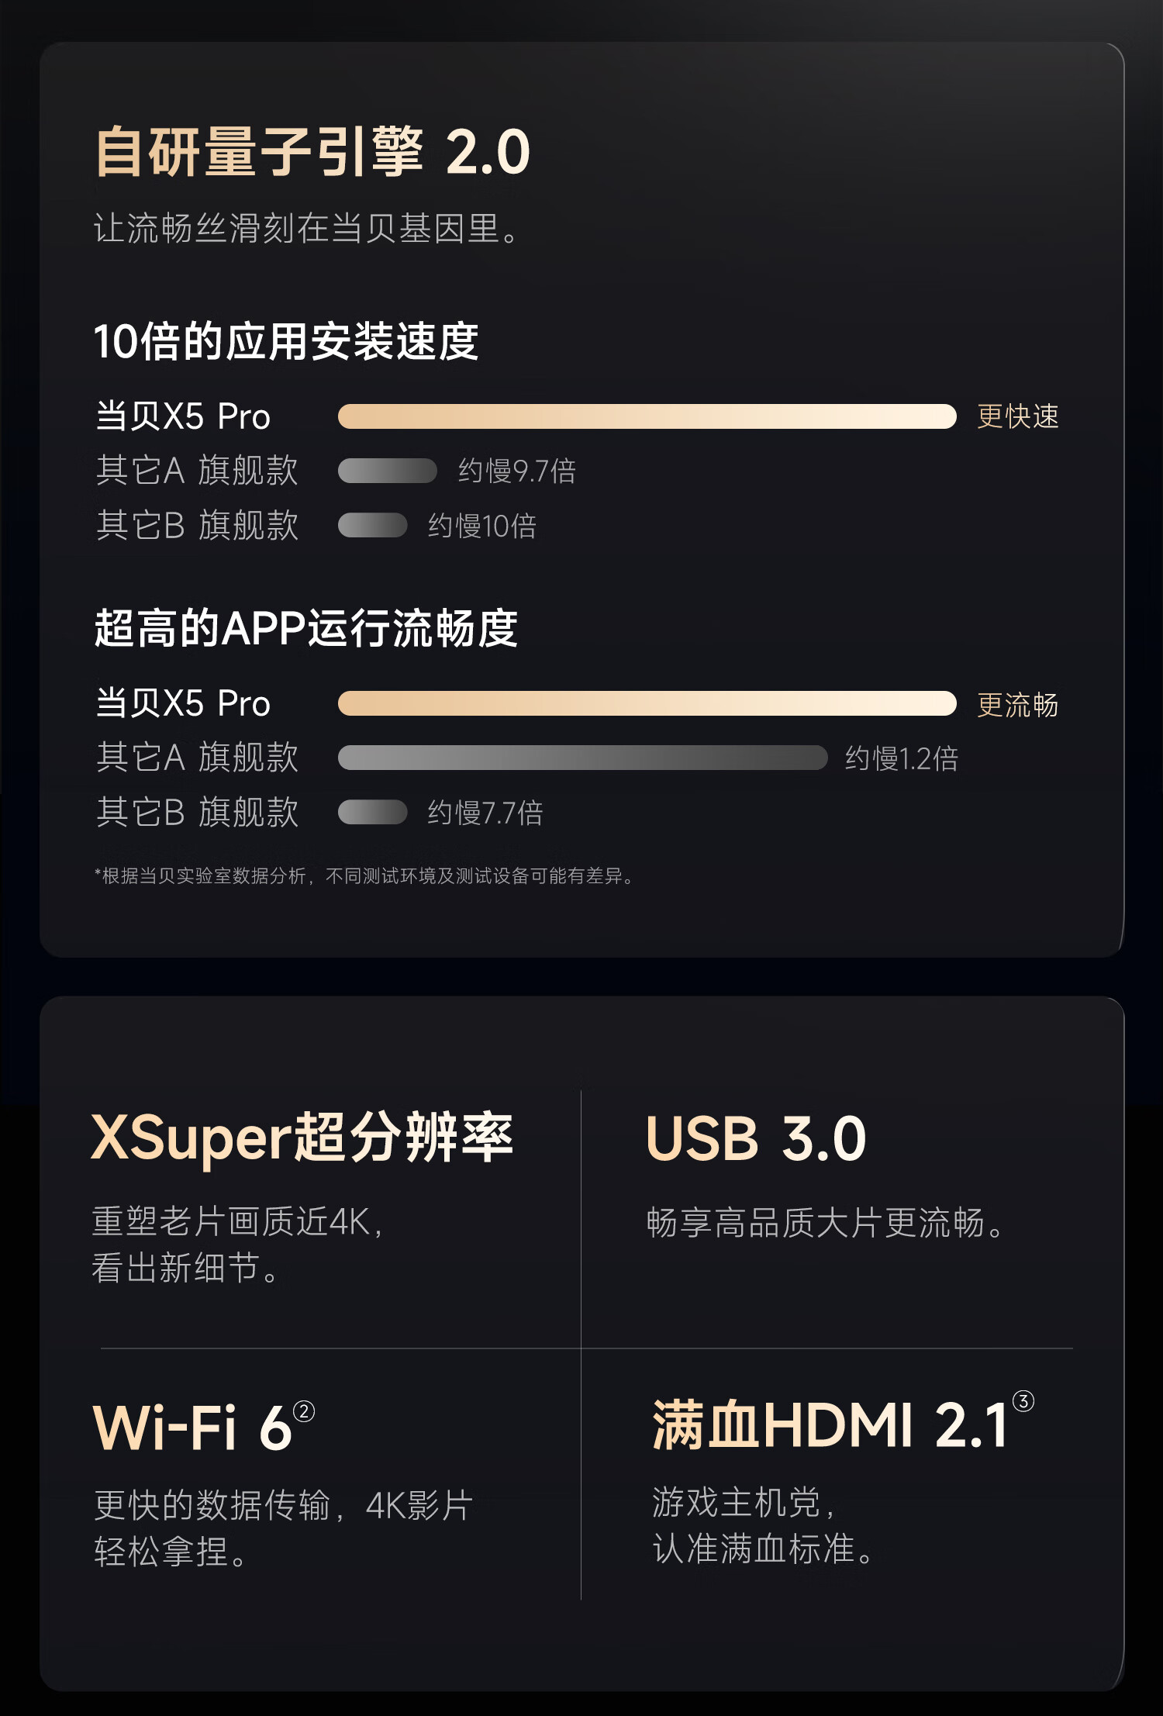Click the 当贝X5 Pro install speed bar

click(x=647, y=416)
